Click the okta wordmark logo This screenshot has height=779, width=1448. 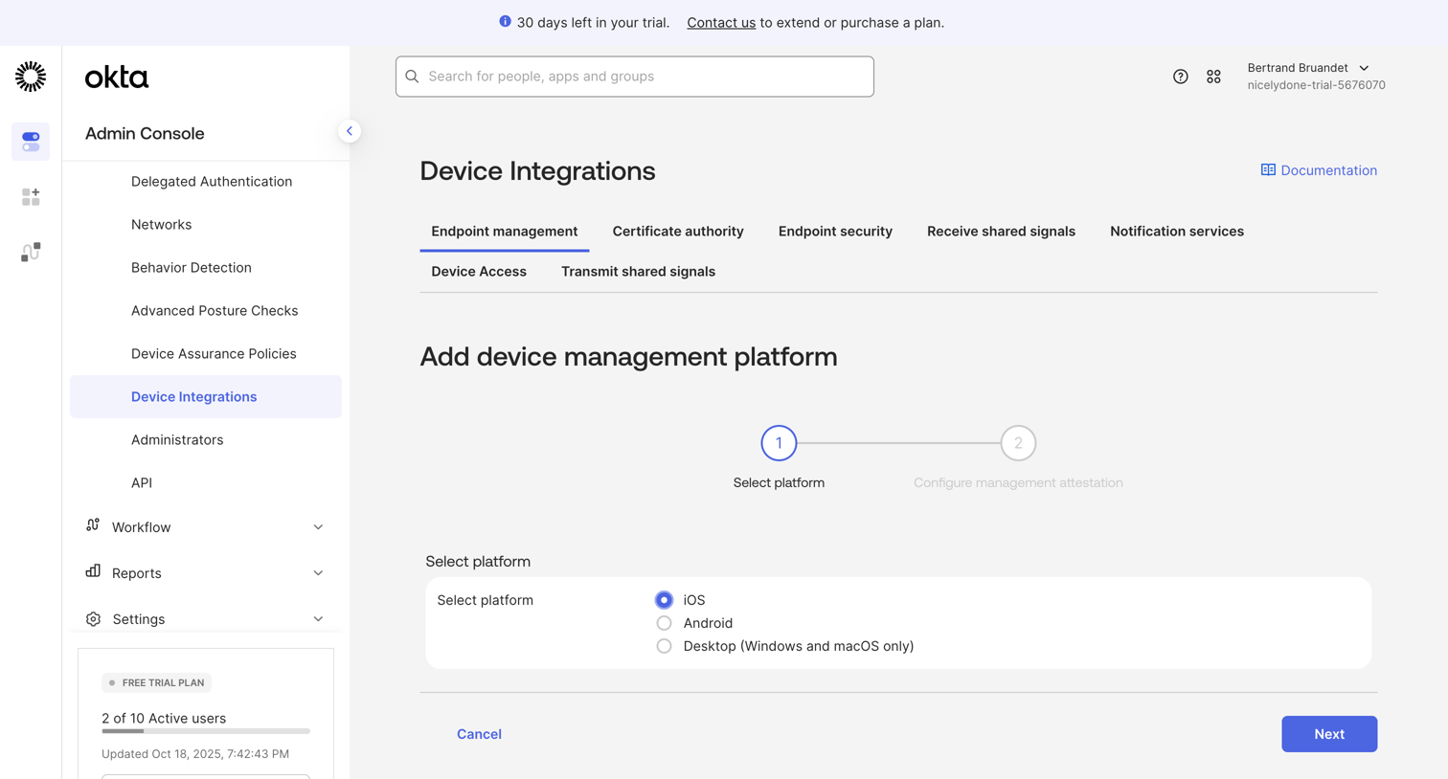tap(117, 78)
